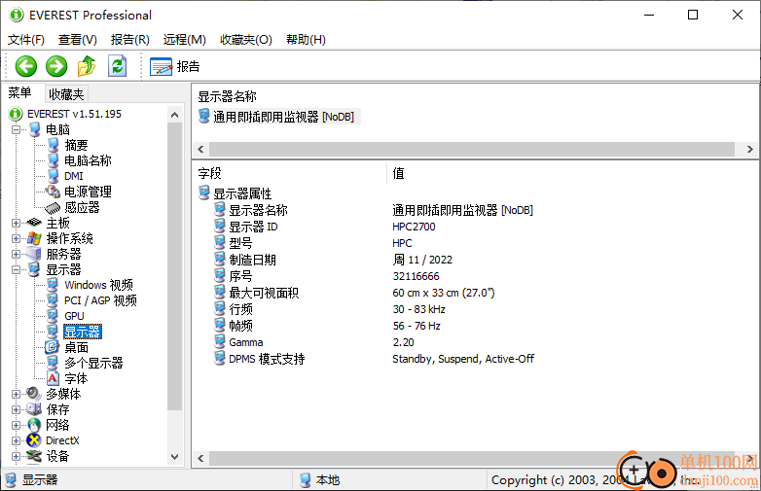Click the 字体 font icon
The height and width of the screenshot is (491, 761).
53,378
